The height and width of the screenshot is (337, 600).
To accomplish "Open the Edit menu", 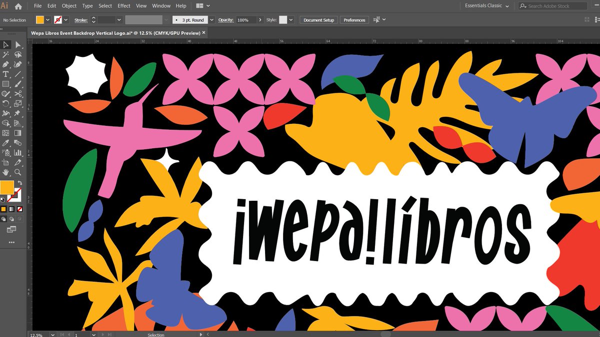I will [51, 6].
